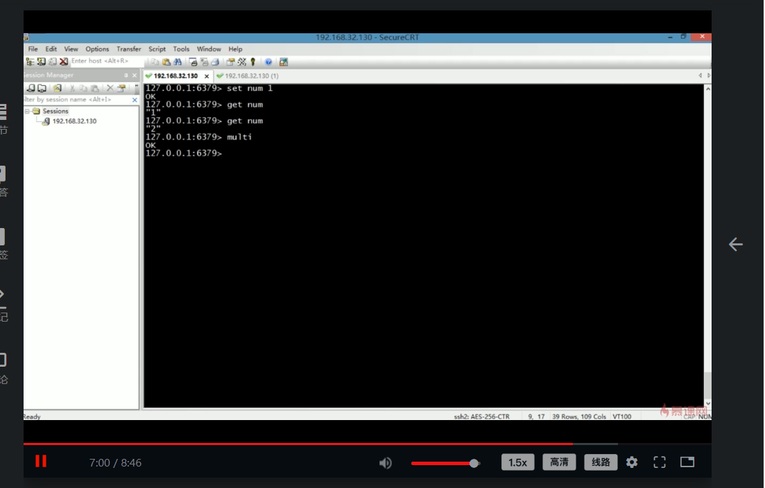Viewport: 765px width, 488px height.
Task: Open Global Options tools icon
Action: click(x=242, y=62)
